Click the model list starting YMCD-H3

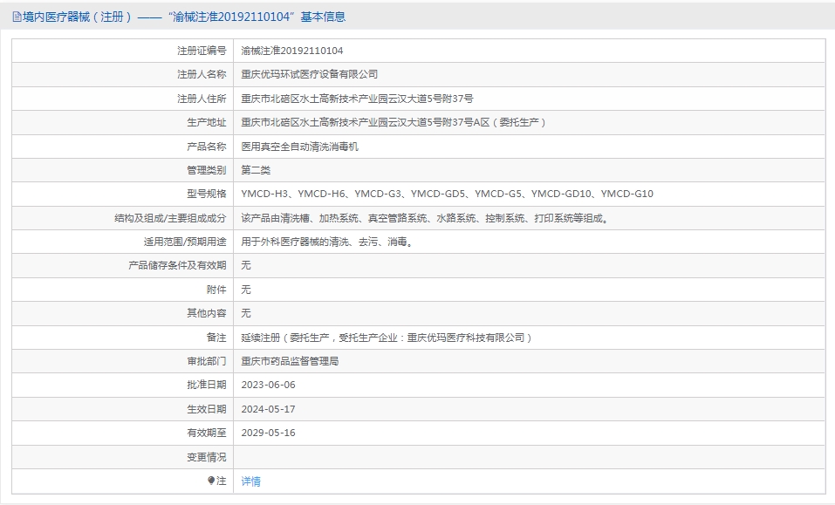click(447, 194)
